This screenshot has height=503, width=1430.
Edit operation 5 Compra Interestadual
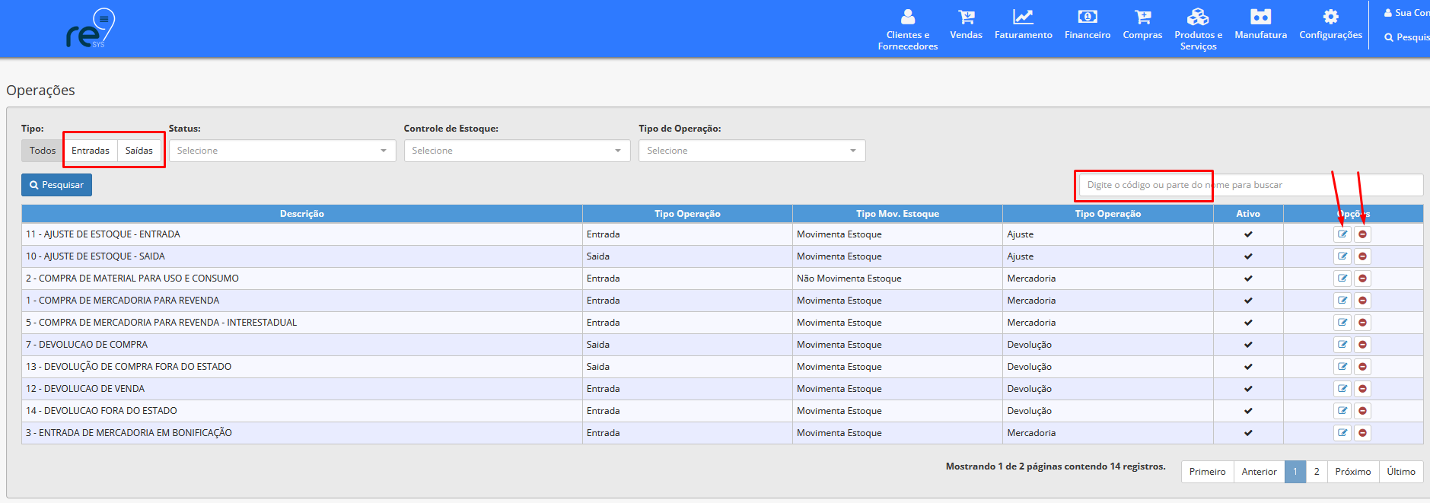pos(1342,323)
